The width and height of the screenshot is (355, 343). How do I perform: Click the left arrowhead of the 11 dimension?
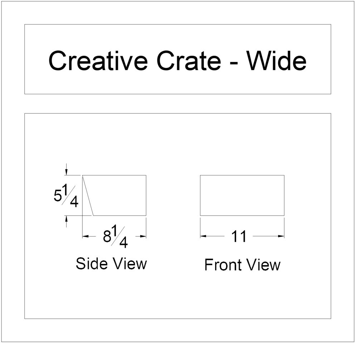click(203, 236)
